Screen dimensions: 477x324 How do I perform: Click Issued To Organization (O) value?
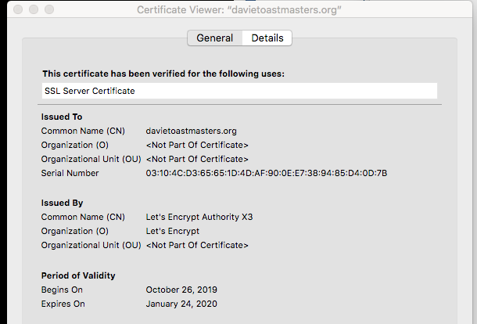197,145
